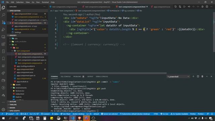
Task: Switch to the SQL Console tab
Action: point(66,77)
